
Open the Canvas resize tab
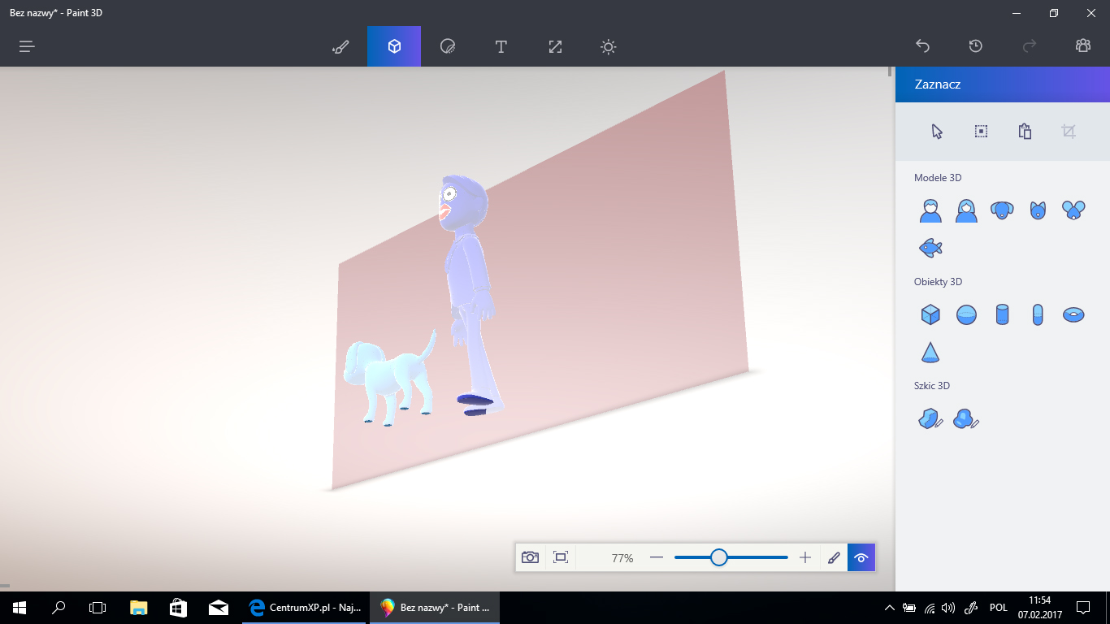click(555, 46)
